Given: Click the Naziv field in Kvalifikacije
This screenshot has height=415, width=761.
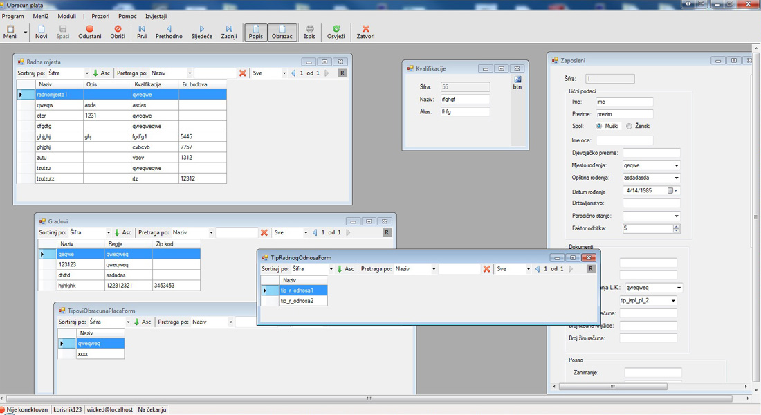Looking at the screenshot, I should (x=465, y=100).
